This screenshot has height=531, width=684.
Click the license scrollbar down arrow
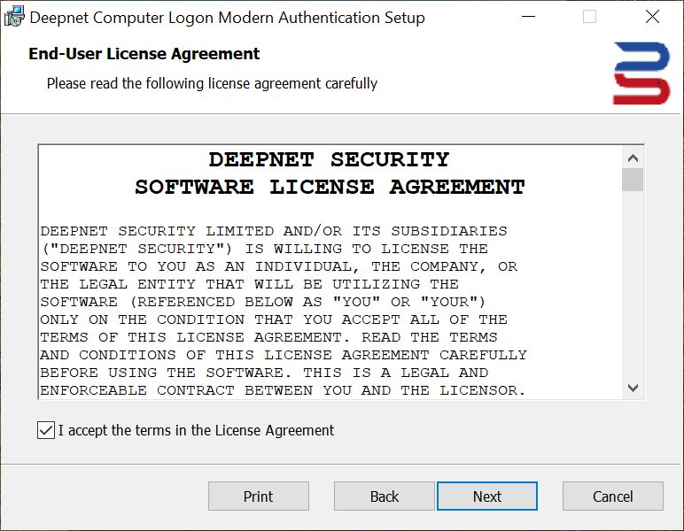(x=633, y=388)
